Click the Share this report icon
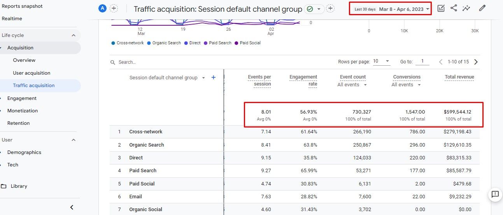503x215 pixels. (x=454, y=8)
